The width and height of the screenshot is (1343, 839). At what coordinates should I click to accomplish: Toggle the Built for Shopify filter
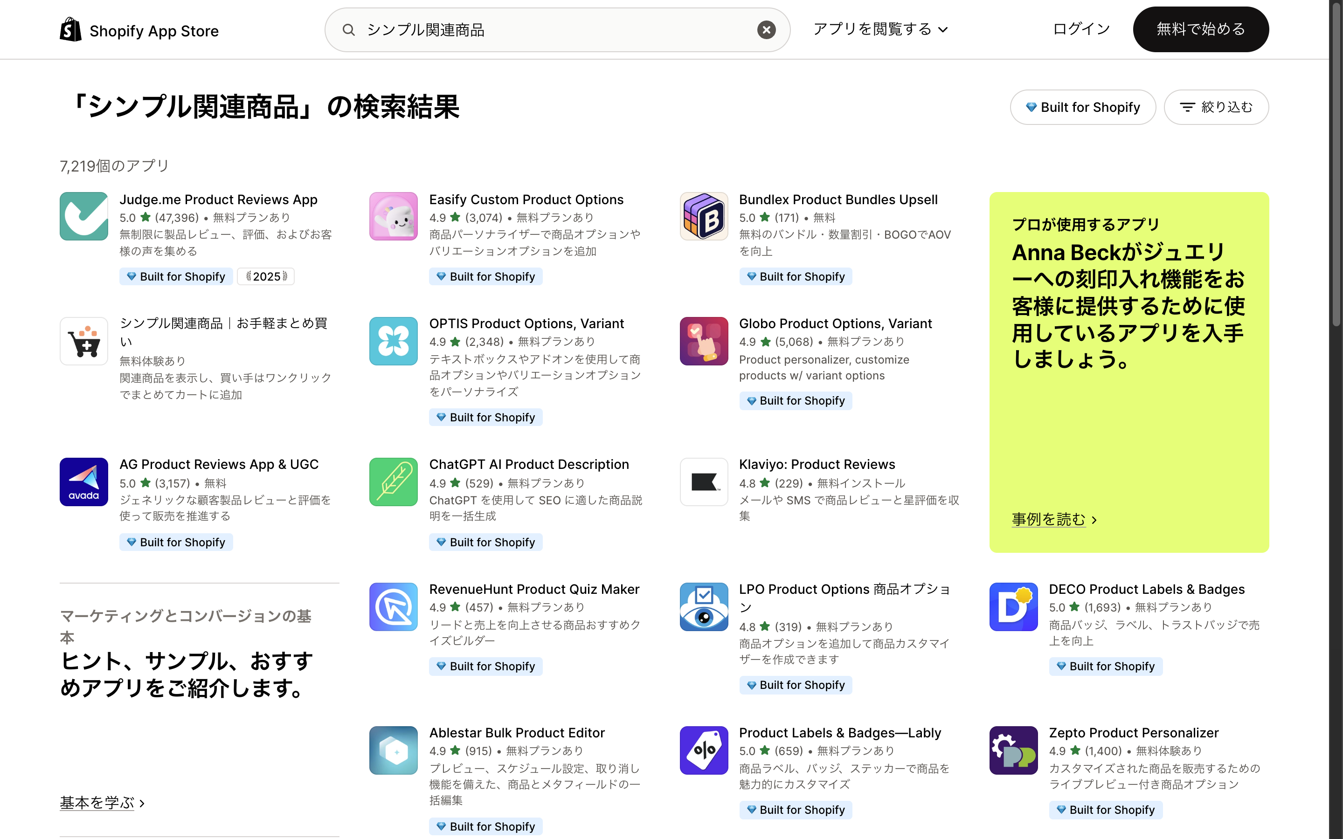coord(1083,107)
